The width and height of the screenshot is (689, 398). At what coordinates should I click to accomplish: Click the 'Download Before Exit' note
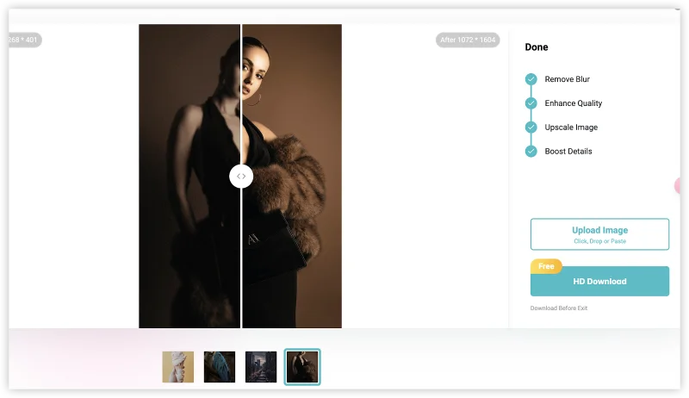click(558, 308)
